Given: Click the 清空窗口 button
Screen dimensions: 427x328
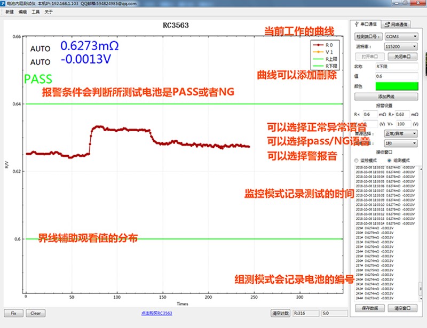Looking at the screenshot, I should pos(402,308).
